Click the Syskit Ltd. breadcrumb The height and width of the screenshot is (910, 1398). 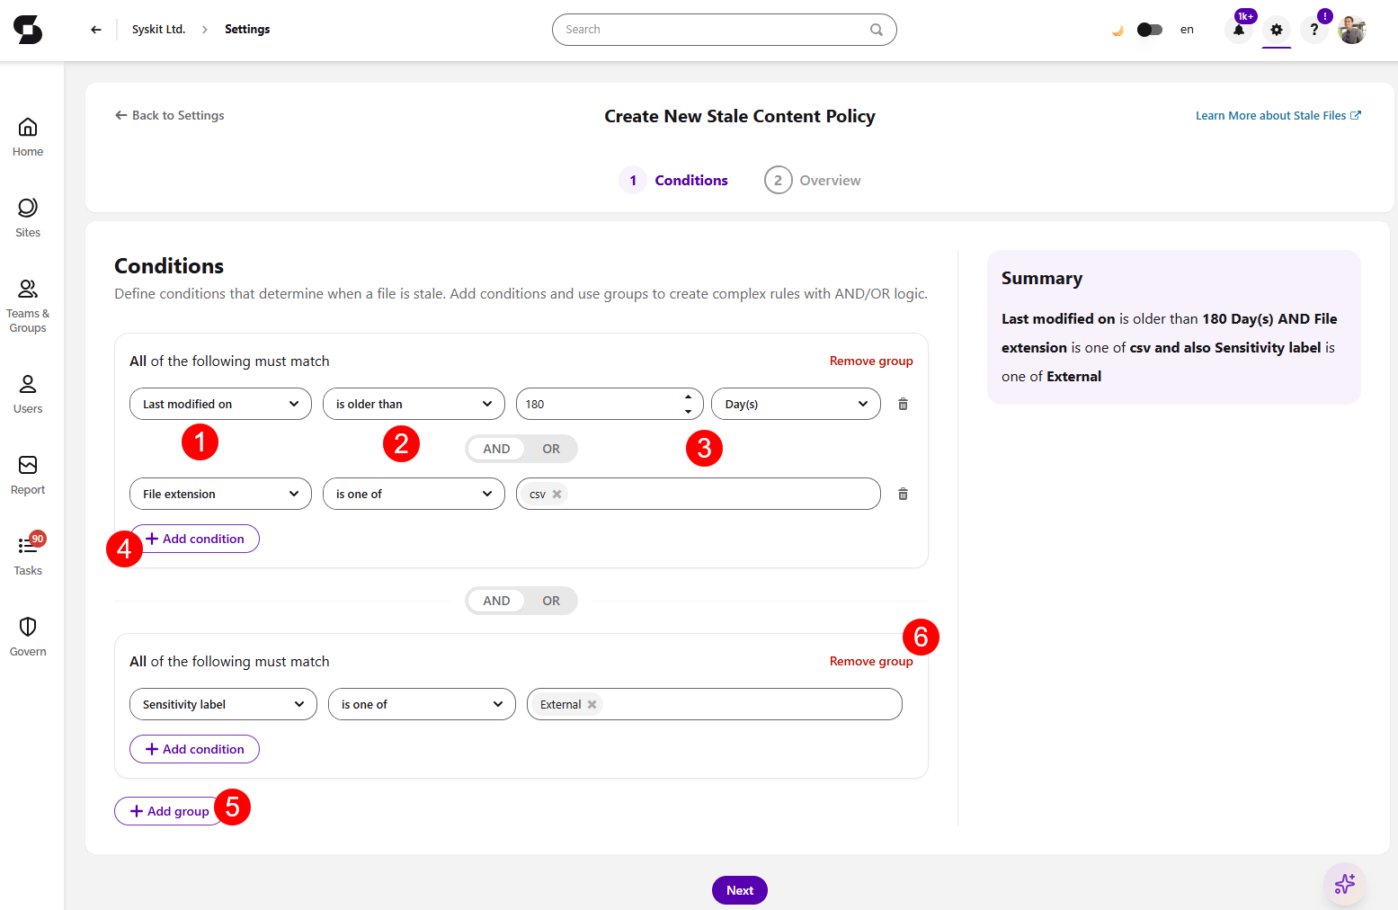click(158, 30)
